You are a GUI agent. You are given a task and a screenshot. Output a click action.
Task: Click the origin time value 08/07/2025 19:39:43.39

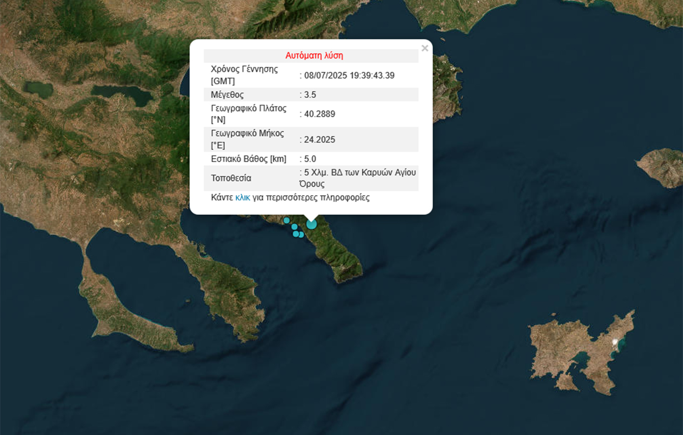tap(349, 75)
